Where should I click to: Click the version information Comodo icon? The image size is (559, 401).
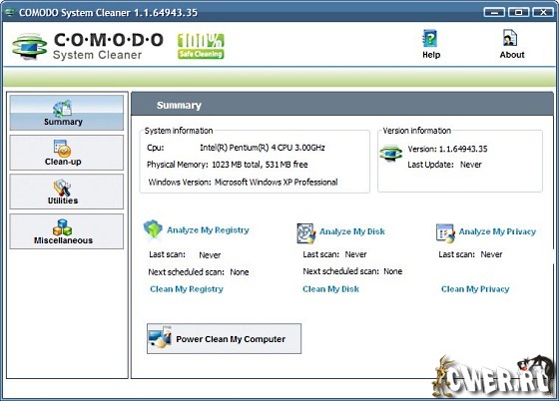[390, 154]
